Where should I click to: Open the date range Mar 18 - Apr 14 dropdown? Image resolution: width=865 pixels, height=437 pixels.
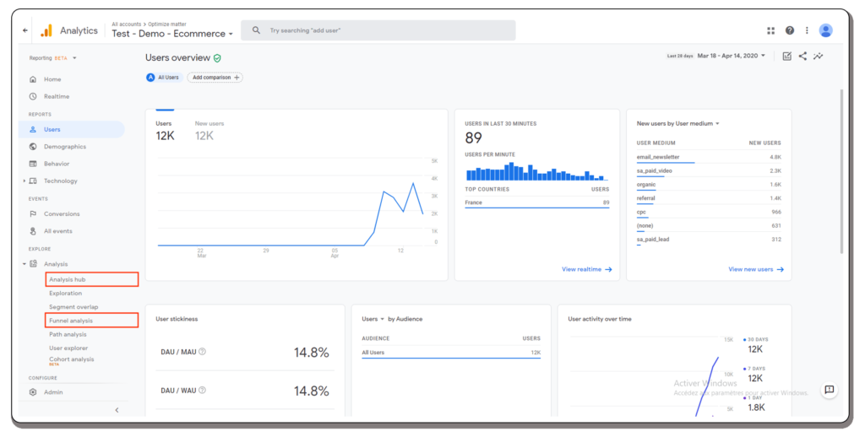[x=731, y=56]
